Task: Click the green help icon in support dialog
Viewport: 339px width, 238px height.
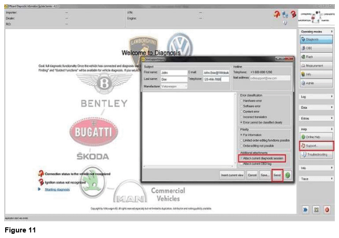Action: 287,175
